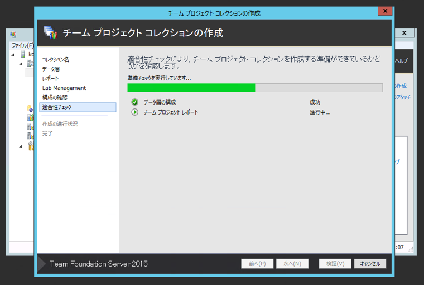This screenshot has height=285, width=424.
Task: Click the 前へ(P) button
Action: (x=257, y=264)
